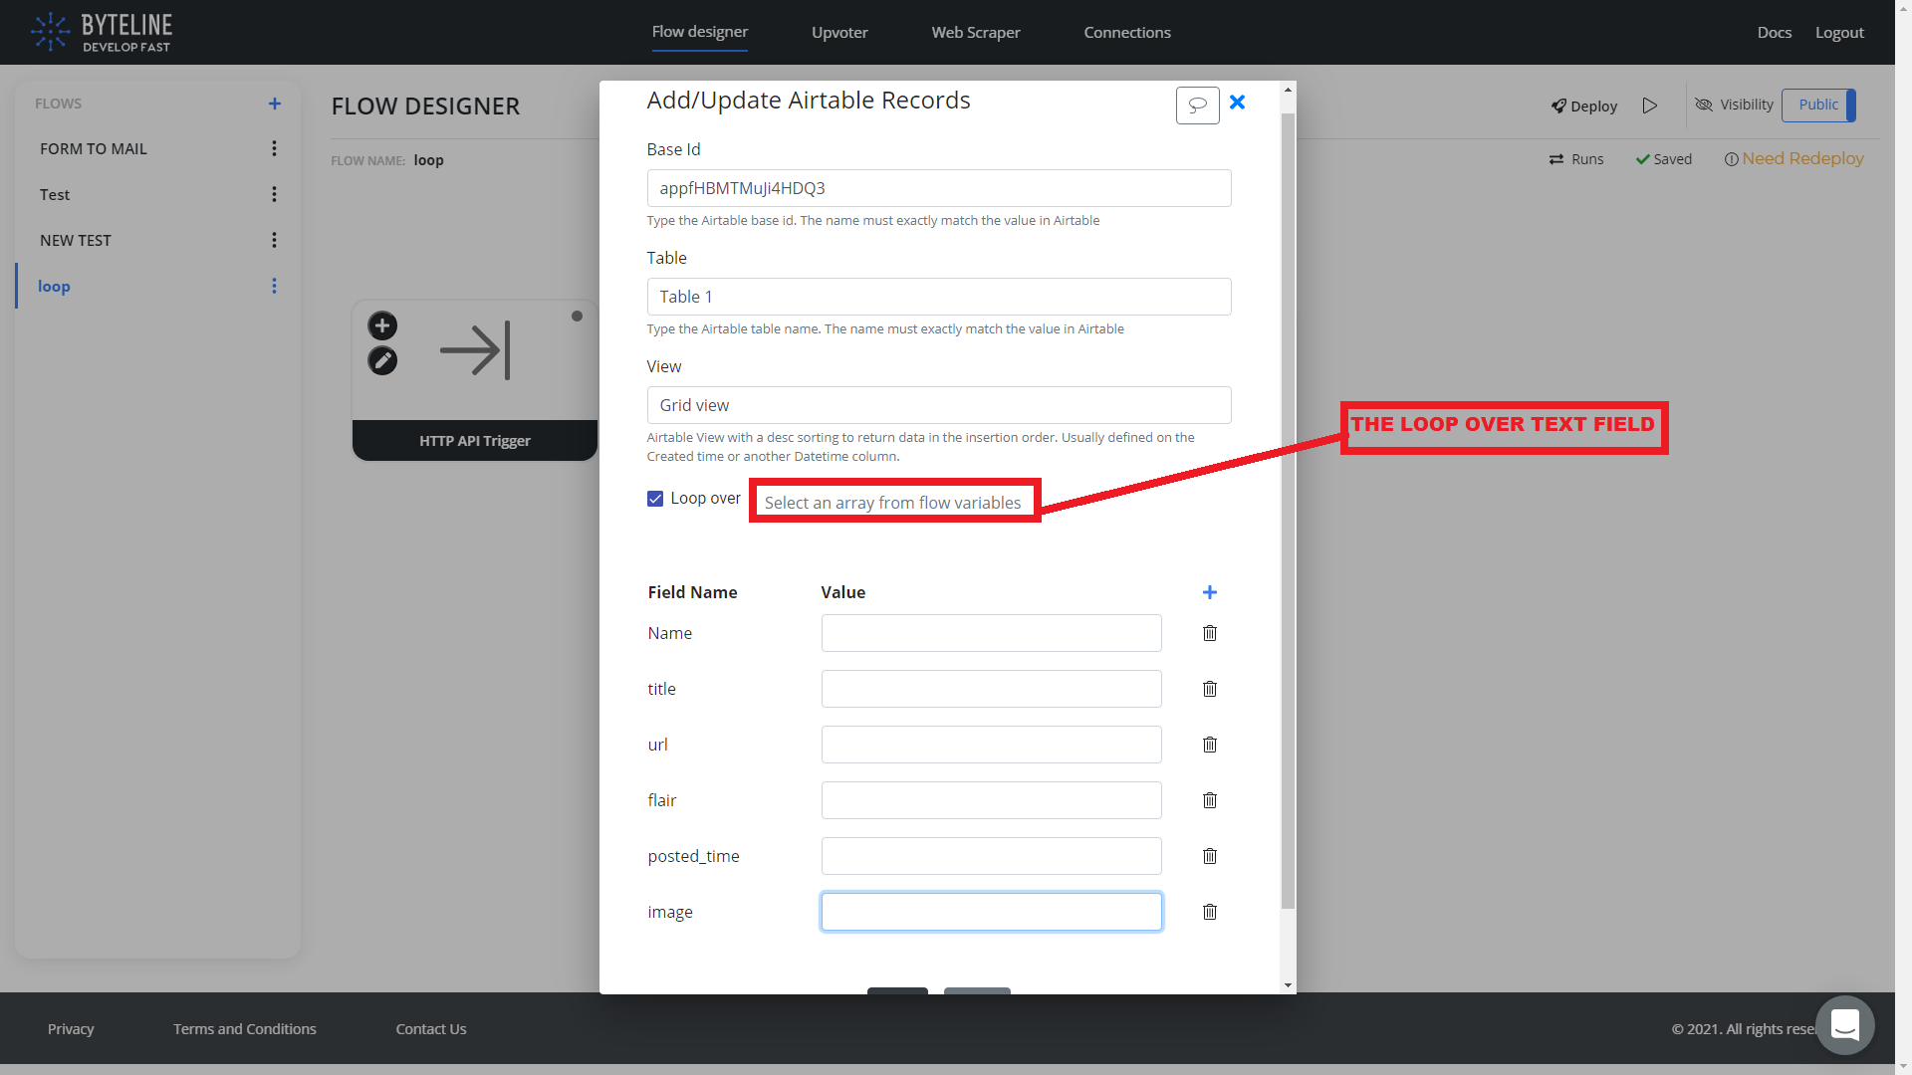The width and height of the screenshot is (1912, 1075).
Task: Click the HTTP API Trigger status dot
Action: [x=577, y=317]
